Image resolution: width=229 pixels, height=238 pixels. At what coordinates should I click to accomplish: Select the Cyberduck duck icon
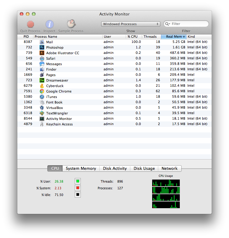click(42, 86)
